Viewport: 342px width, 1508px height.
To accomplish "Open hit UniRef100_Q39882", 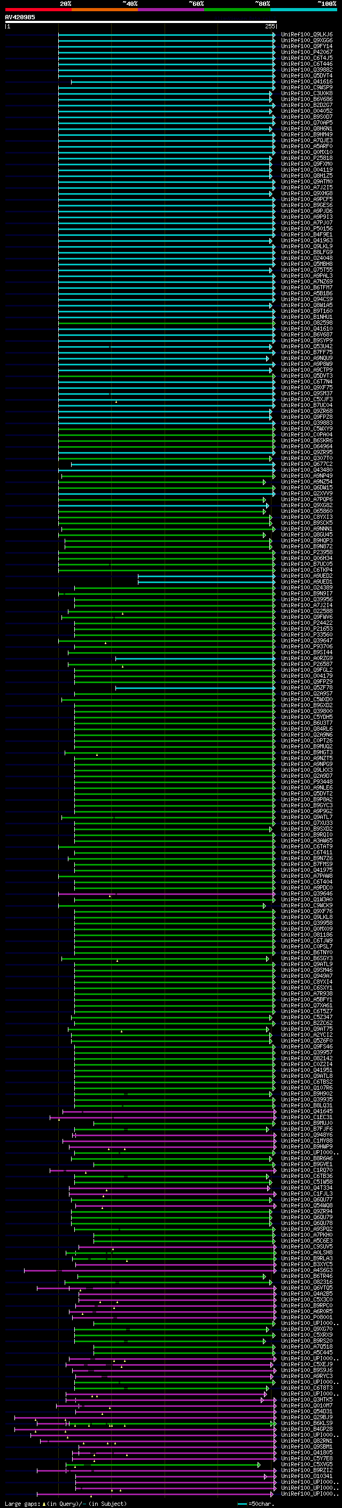I will click(307, 70).
